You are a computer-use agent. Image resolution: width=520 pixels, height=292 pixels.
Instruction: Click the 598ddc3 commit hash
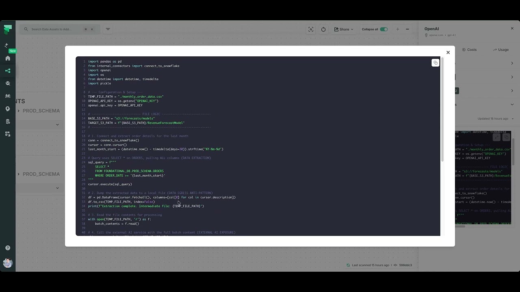tap(405, 265)
